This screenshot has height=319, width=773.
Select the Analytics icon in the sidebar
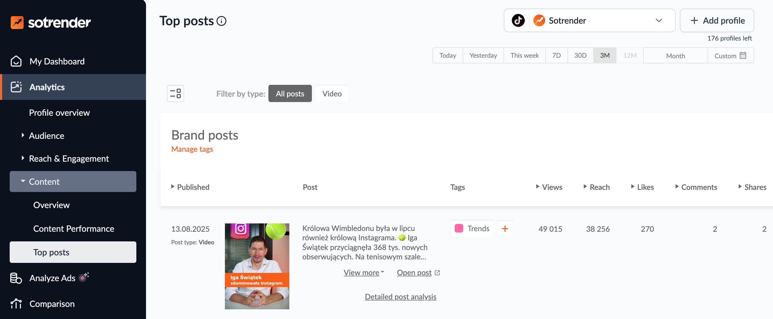pyautogui.click(x=16, y=87)
